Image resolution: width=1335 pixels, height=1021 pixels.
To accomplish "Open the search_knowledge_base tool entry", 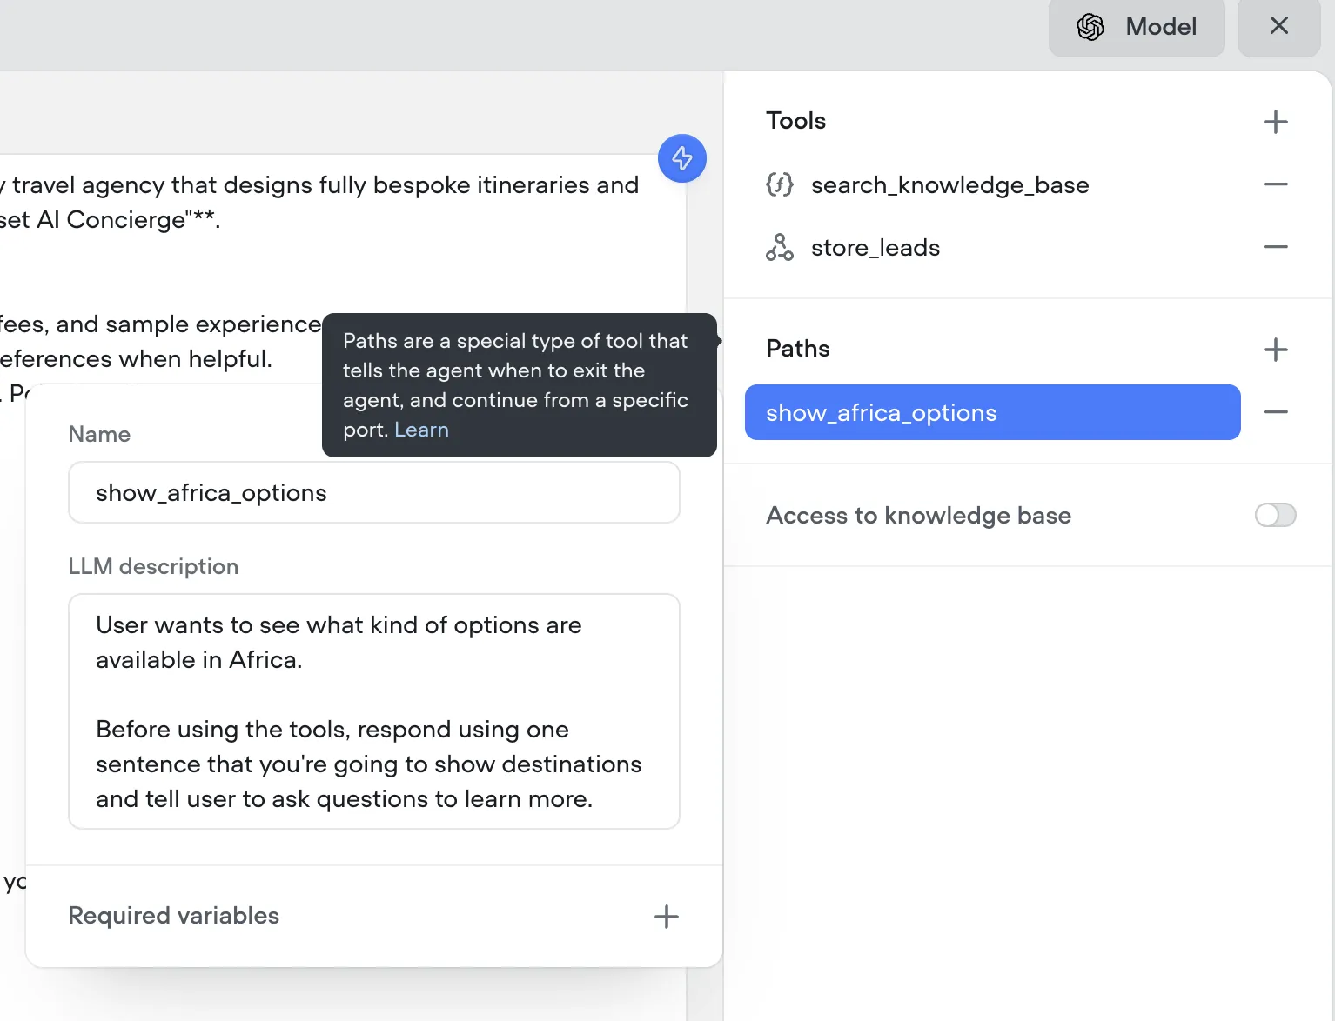I will pyautogui.click(x=949, y=184).
